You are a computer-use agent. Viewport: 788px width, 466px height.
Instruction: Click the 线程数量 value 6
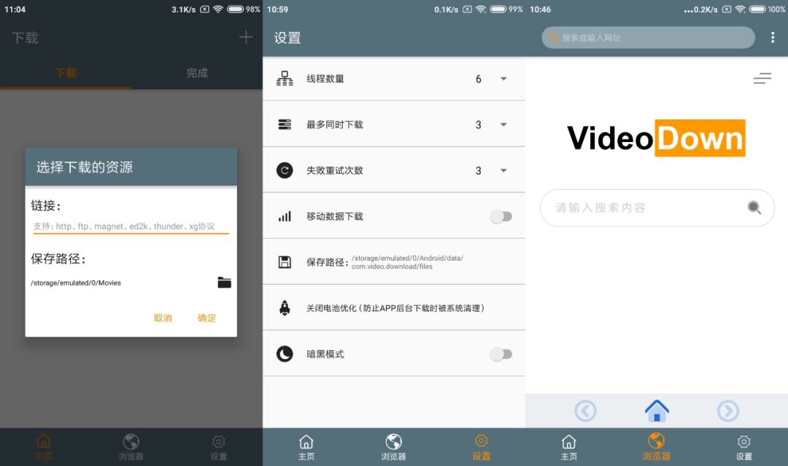(x=479, y=79)
